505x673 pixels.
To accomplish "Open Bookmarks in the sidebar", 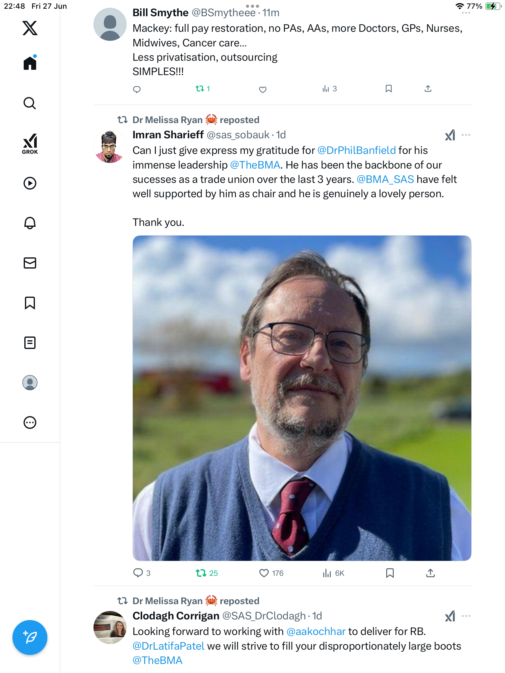I will tap(30, 303).
